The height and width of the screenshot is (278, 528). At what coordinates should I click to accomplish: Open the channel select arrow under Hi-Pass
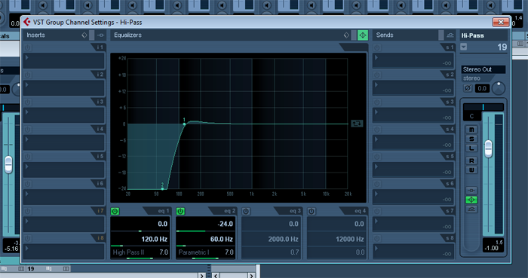464,47
